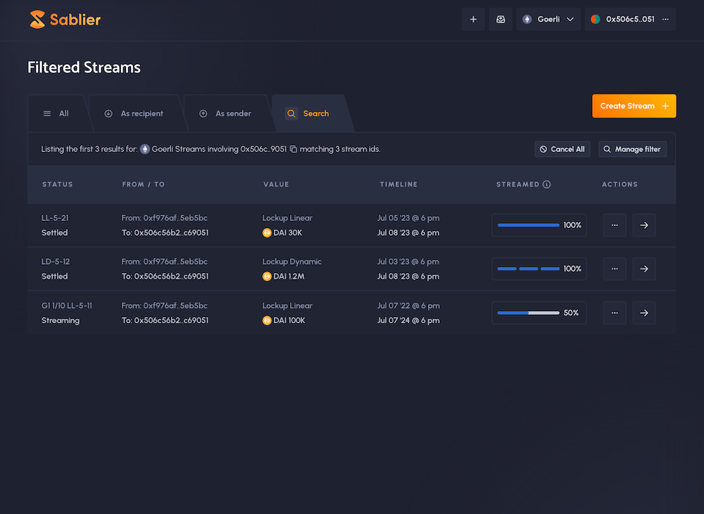Image resolution: width=704 pixels, height=514 pixels.
Task: Click the Cancel All button
Action: [562, 149]
